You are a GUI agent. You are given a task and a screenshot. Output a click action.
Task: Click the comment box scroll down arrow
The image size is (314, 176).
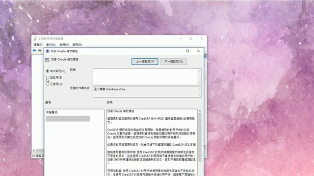(199, 83)
